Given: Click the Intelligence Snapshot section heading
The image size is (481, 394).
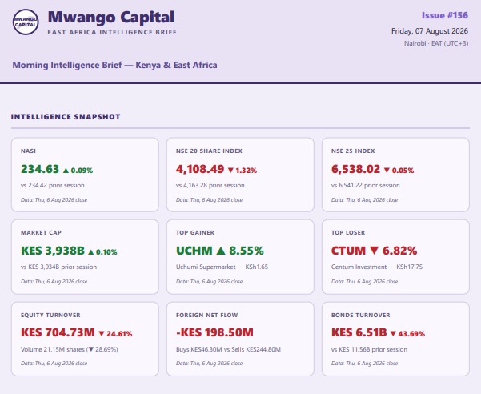Looking at the screenshot, I should click(66, 117).
